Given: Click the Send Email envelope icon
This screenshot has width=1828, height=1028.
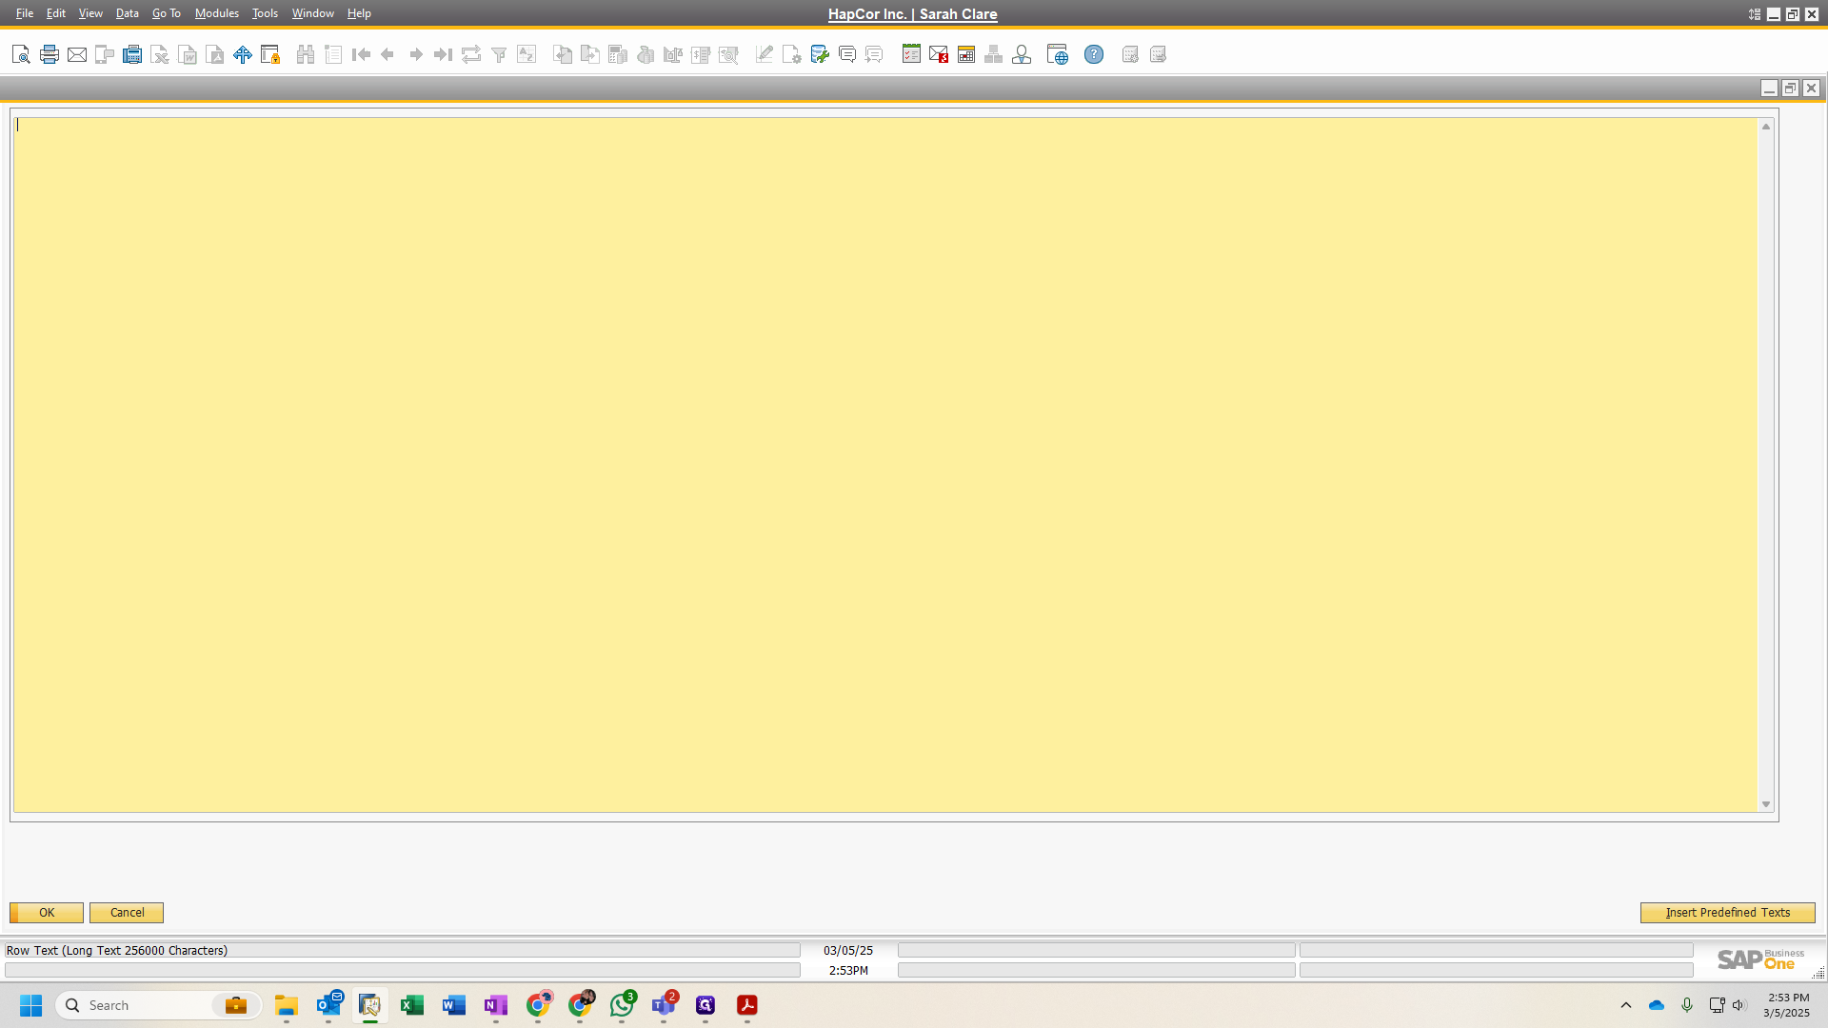Looking at the screenshot, I should [x=77, y=54].
